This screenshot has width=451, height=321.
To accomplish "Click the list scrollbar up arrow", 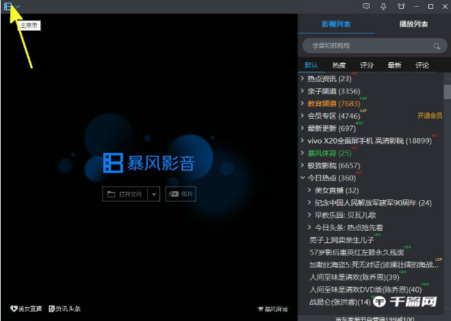I will click(x=448, y=79).
